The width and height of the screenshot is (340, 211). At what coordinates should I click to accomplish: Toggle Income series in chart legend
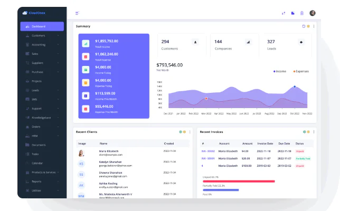tap(280, 71)
